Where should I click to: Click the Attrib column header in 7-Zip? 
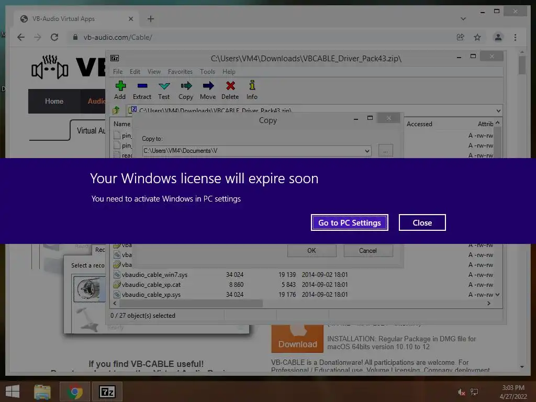pos(485,124)
